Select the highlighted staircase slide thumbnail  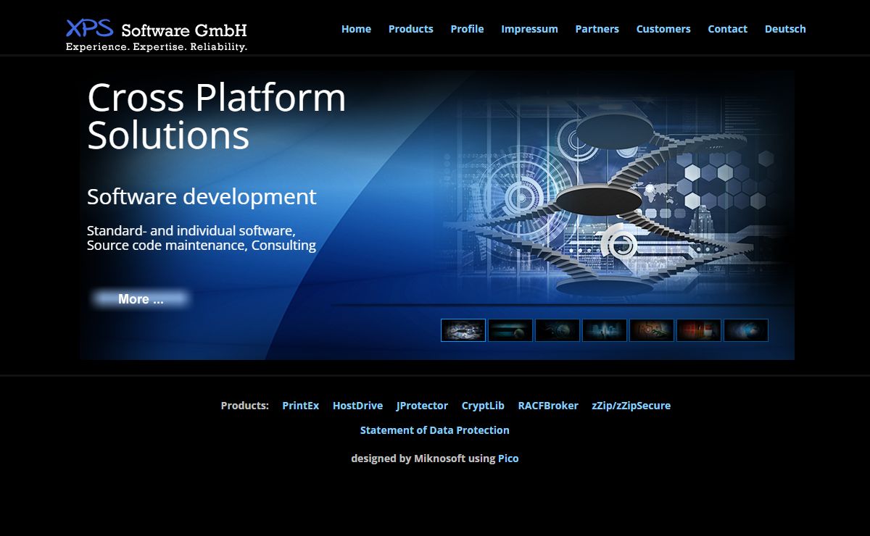coord(463,330)
